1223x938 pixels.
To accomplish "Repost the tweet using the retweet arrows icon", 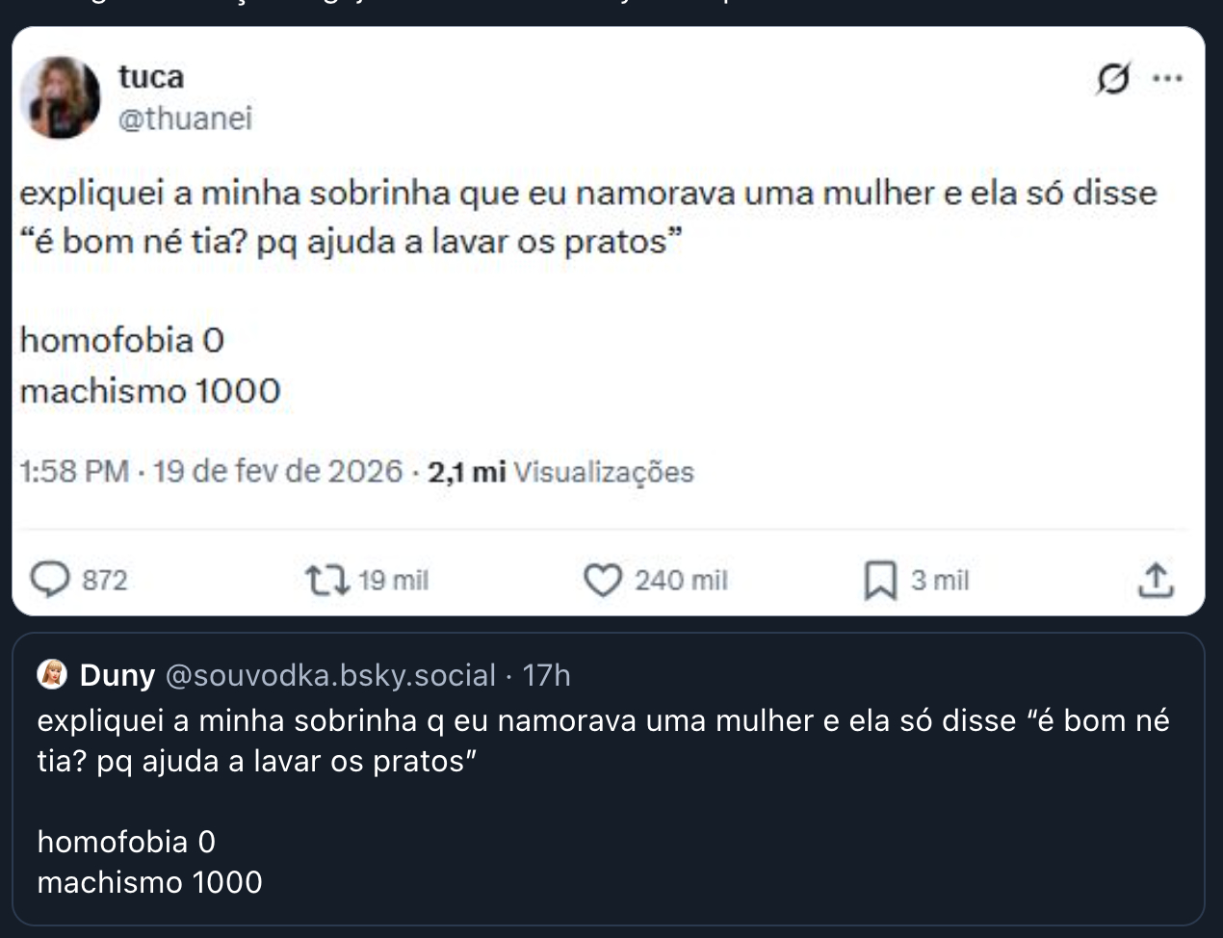I will [326, 580].
